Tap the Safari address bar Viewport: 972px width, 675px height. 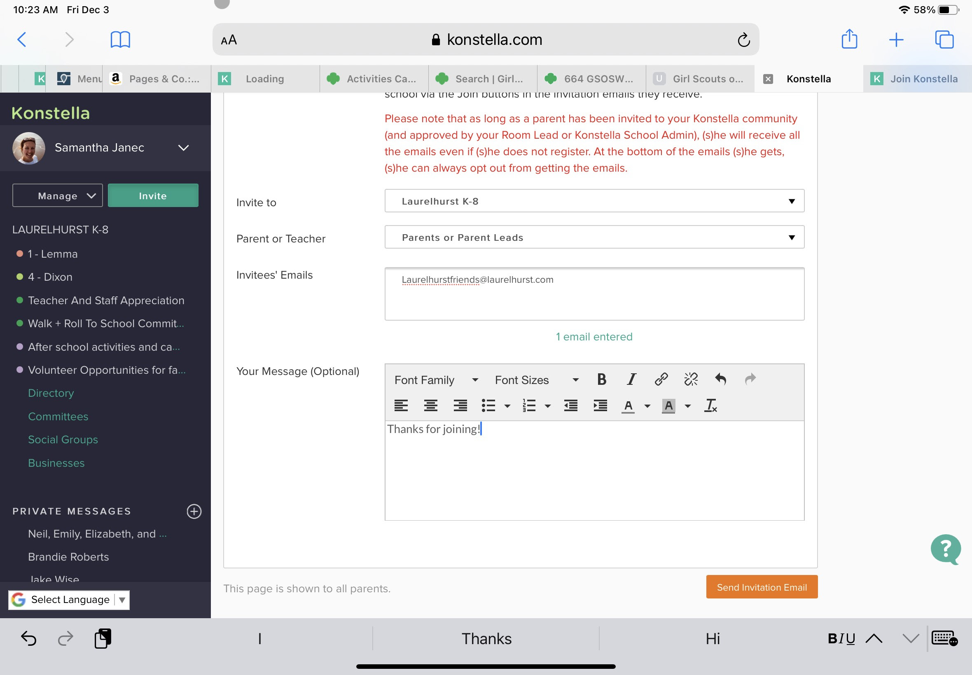pos(485,40)
